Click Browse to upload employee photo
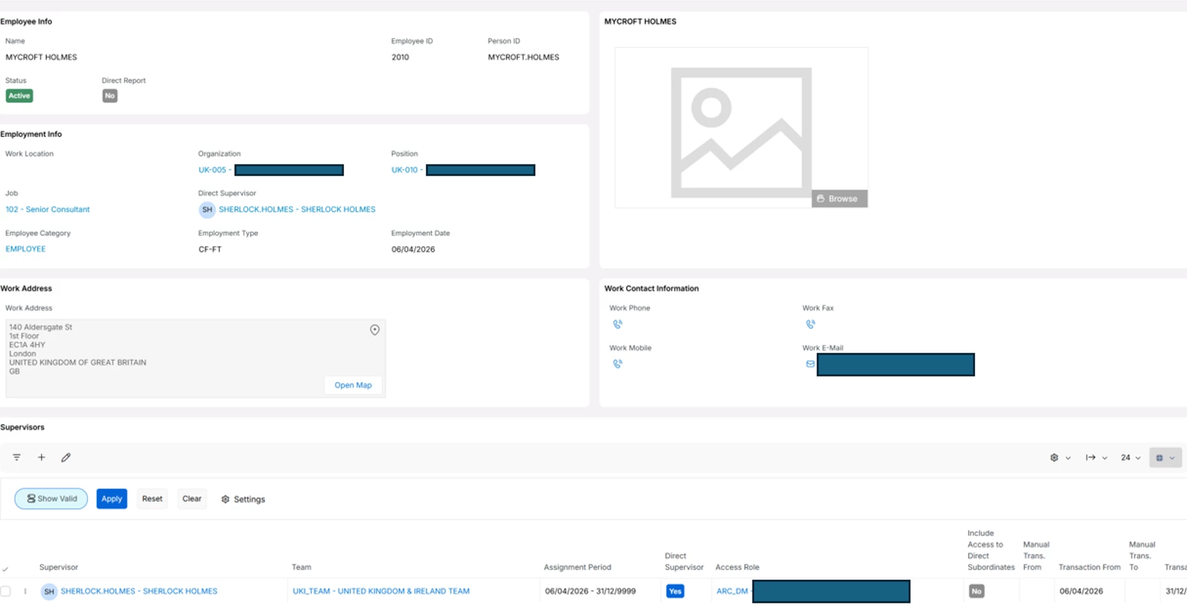The width and height of the screenshot is (1187, 611). point(839,199)
